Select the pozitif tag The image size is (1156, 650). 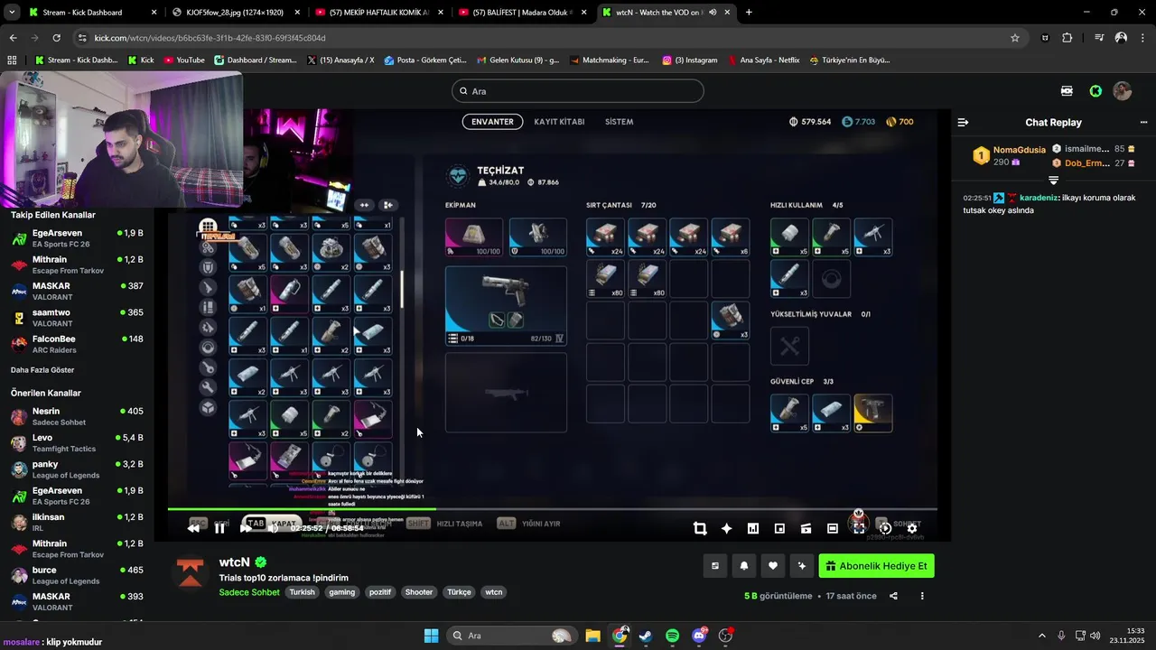[x=380, y=592]
